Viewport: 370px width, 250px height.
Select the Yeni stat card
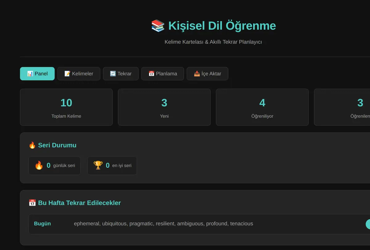[x=164, y=107]
